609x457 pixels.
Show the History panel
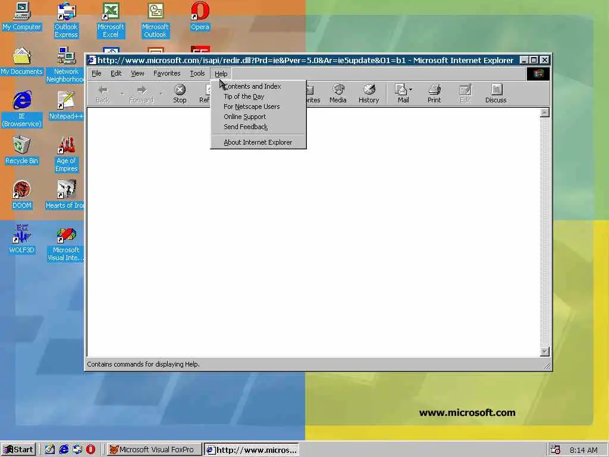369,93
